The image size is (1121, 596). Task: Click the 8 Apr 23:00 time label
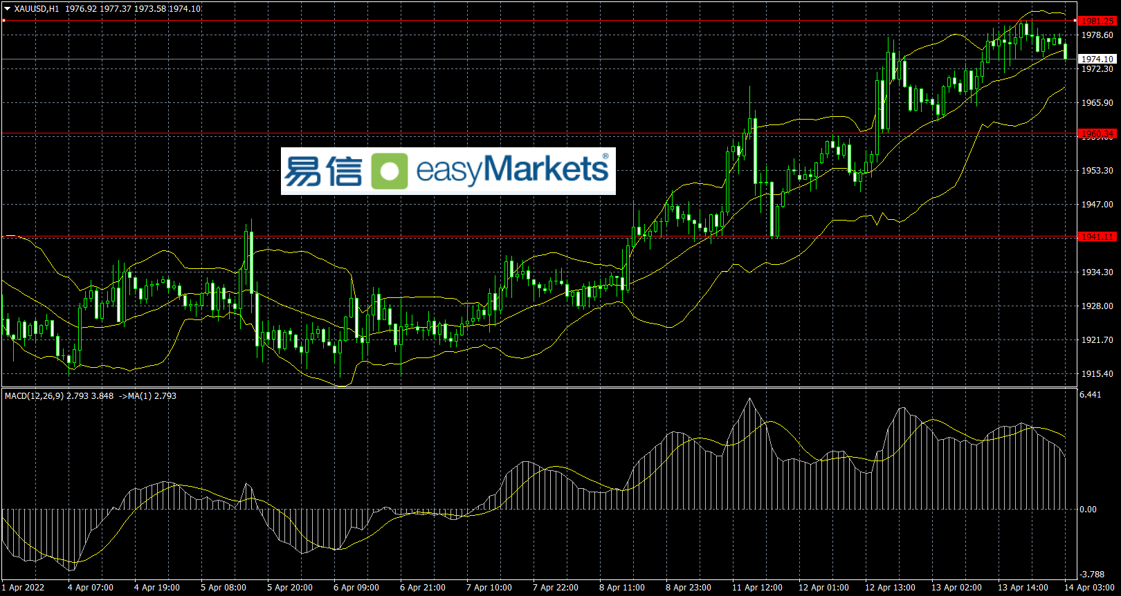689,588
